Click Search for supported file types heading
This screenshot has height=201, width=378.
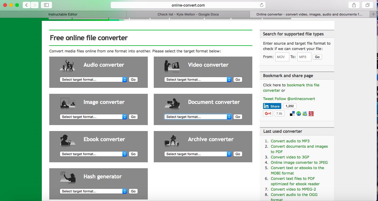pos(293,34)
